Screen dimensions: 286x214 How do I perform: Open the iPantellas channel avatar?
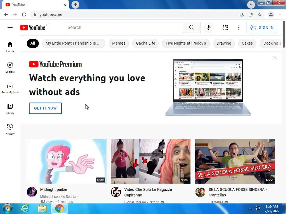200,192
